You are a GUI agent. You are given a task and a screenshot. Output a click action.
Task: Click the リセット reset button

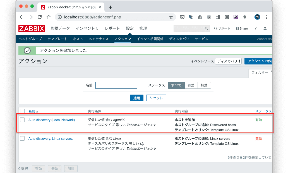coord(156,98)
